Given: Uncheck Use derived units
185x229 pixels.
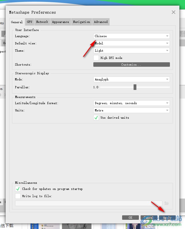Looking at the screenshot, I should [96, 118].
